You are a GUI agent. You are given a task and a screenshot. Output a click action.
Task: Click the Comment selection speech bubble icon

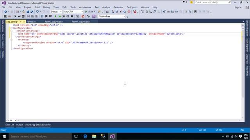tap(46, 16)
